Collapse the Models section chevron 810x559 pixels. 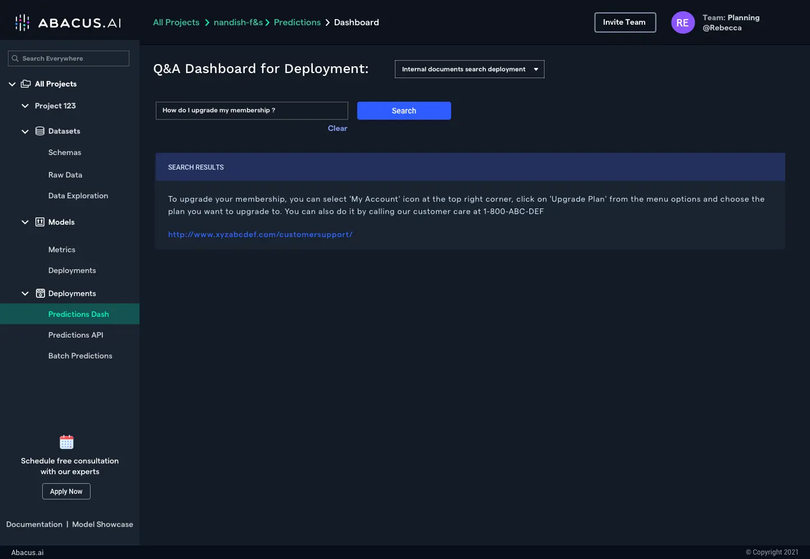click(x=25, y=222)
